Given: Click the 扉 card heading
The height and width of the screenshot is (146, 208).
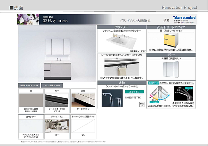Looking at the screenshot, I should point(31,91).
